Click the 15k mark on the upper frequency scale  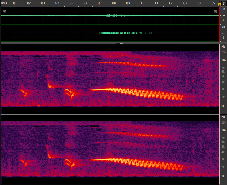(x=224, y=52)
